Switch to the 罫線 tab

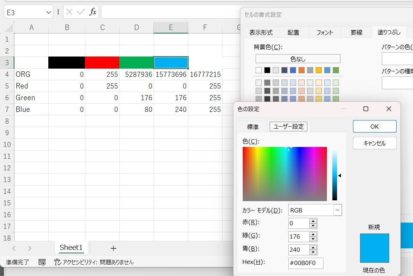click(357, 32)
